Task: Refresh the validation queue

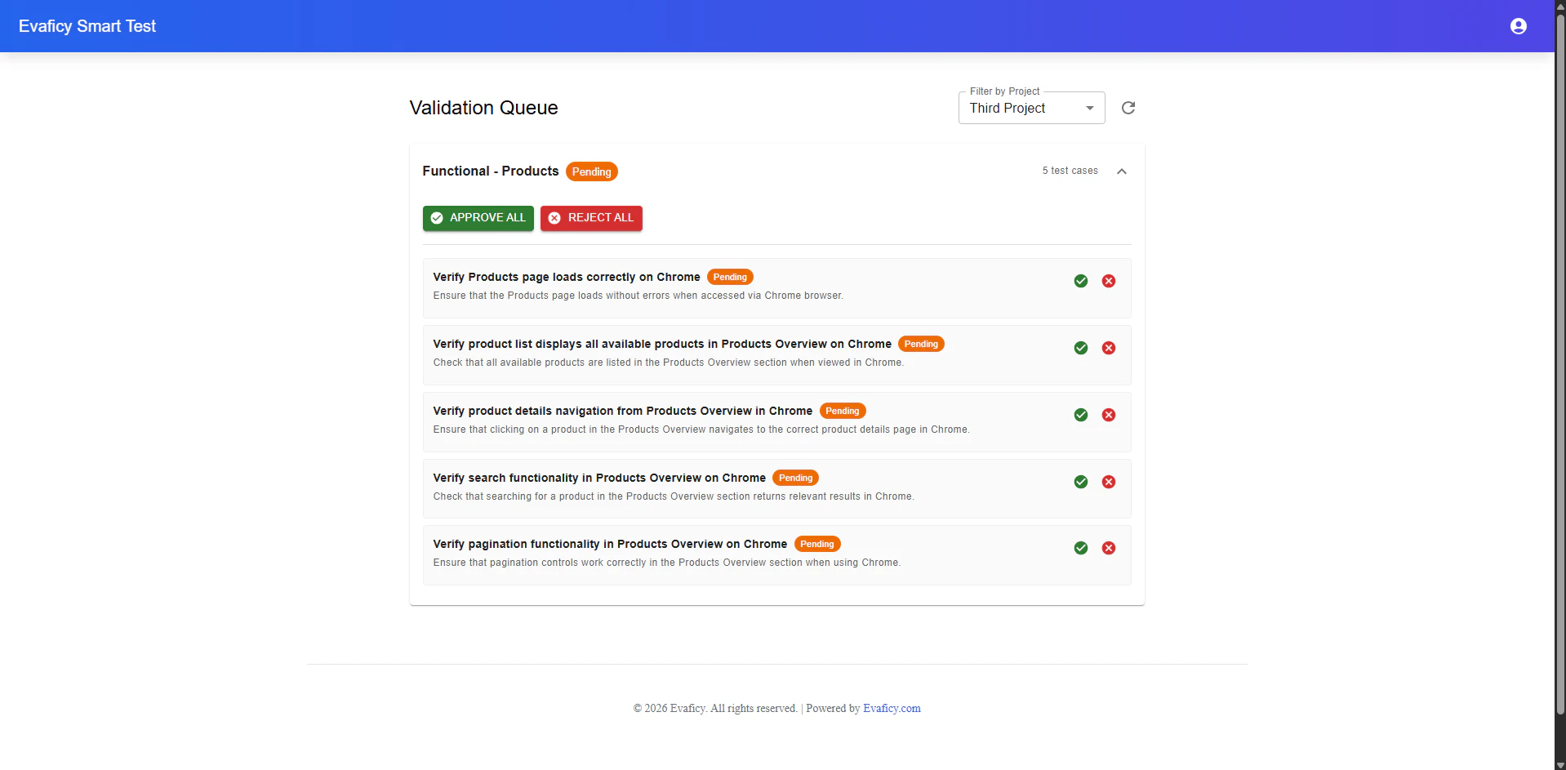Action: click(1128, 108)
